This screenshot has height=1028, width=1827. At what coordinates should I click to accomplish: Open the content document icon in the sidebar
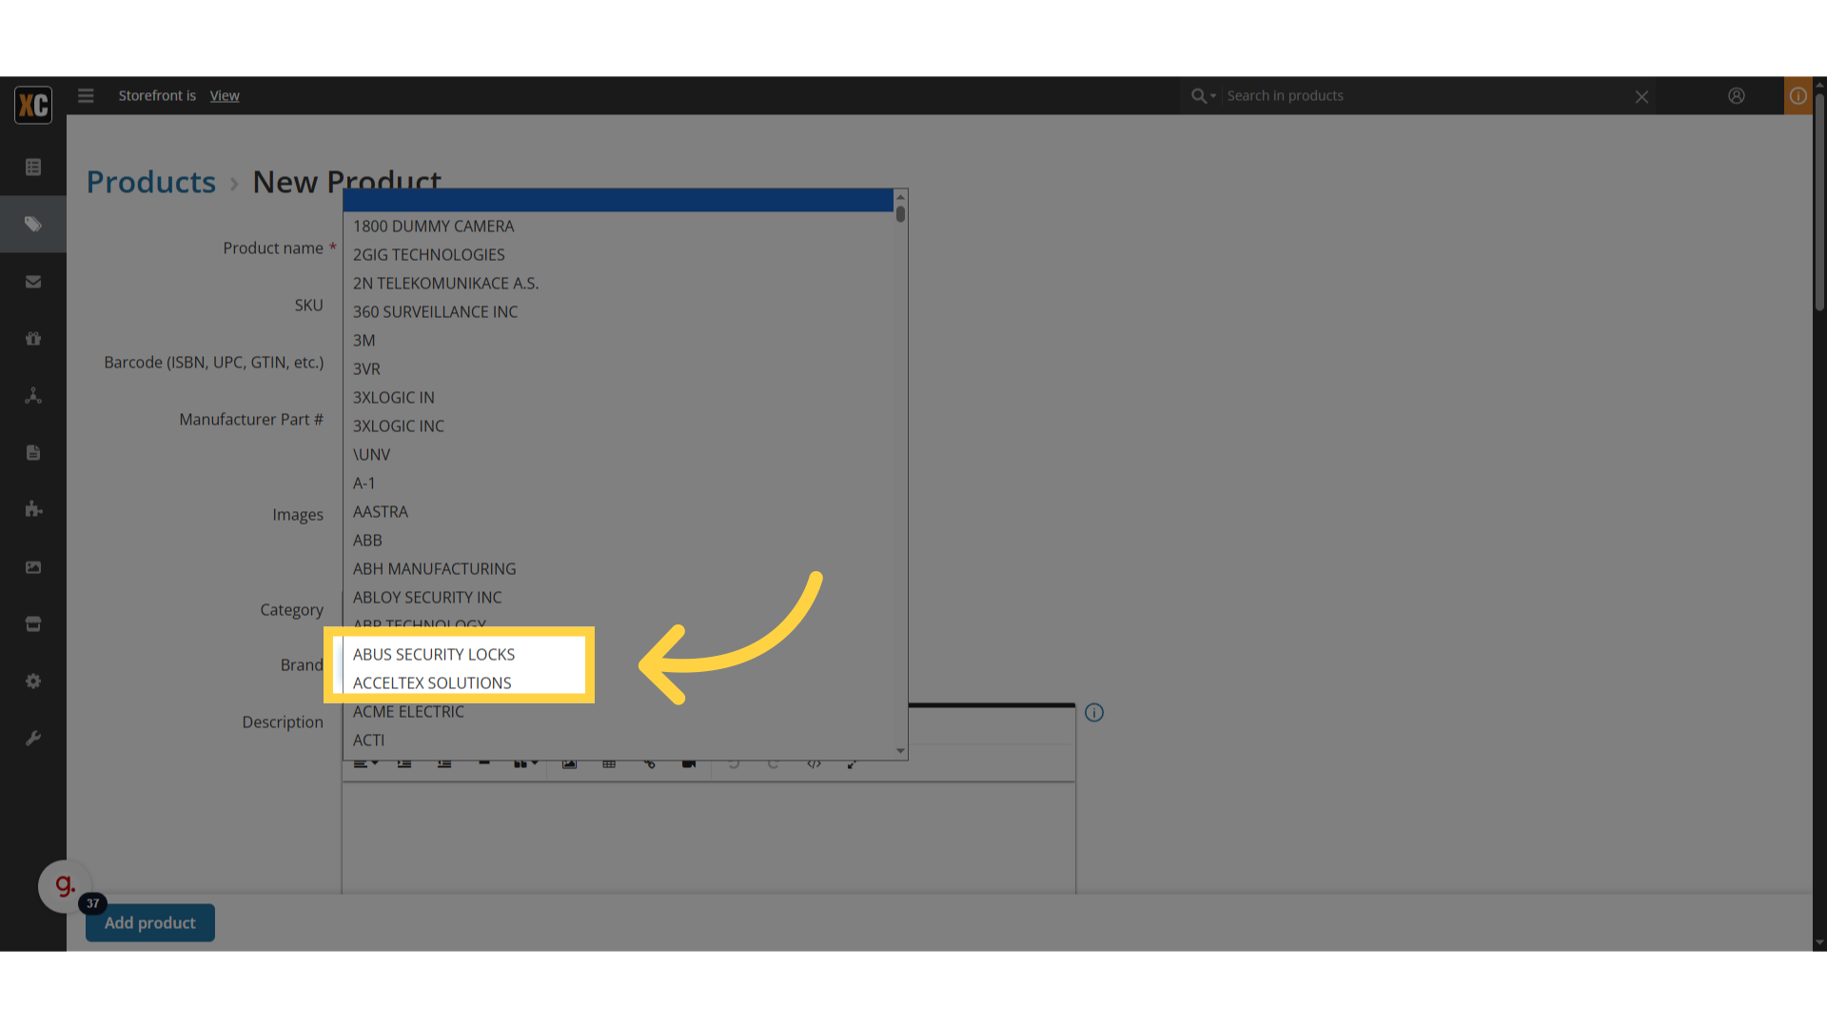coord(33,453)
